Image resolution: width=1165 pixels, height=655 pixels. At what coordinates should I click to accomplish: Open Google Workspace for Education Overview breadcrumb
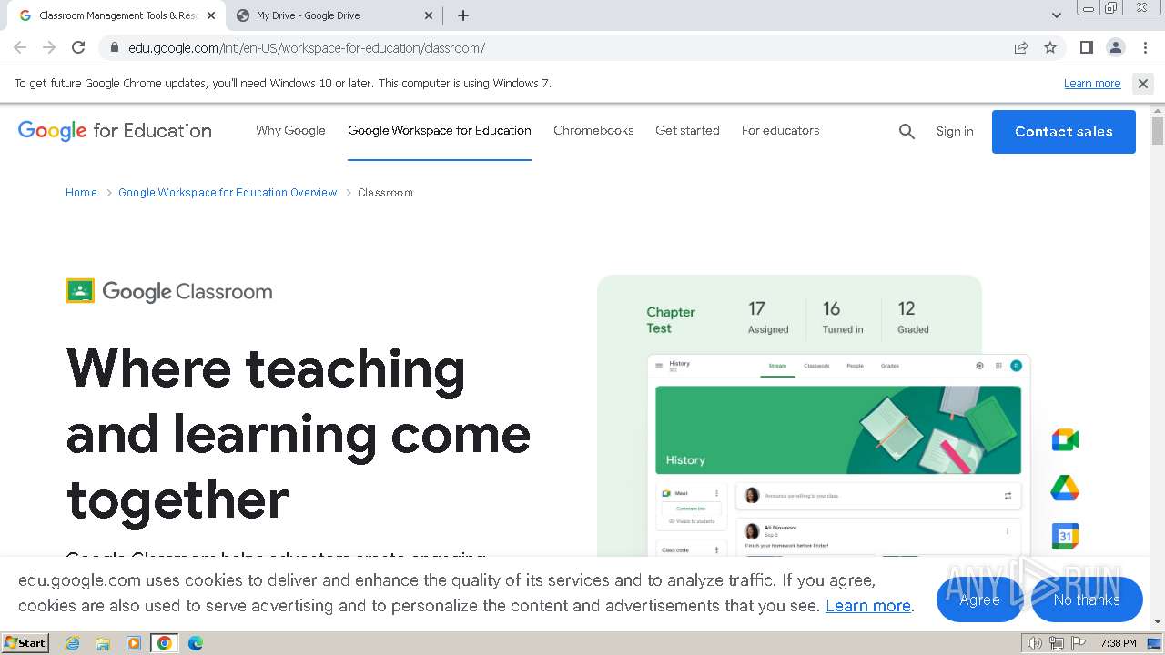coord(228,193)
